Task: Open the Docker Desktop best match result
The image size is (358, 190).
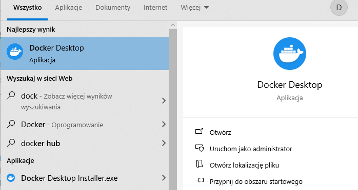Action: pyautogui.click(x=85, y=54)
